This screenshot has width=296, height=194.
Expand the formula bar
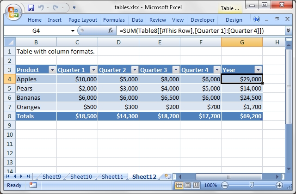coord(288,30)
